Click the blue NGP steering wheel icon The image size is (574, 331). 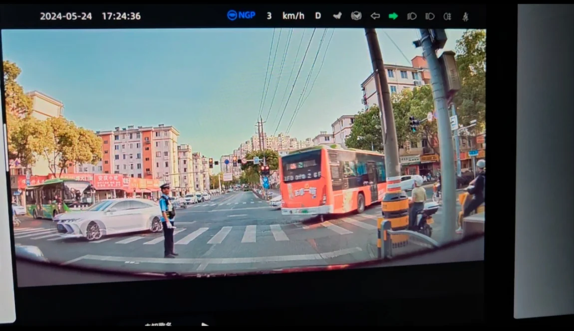[232, 15]
